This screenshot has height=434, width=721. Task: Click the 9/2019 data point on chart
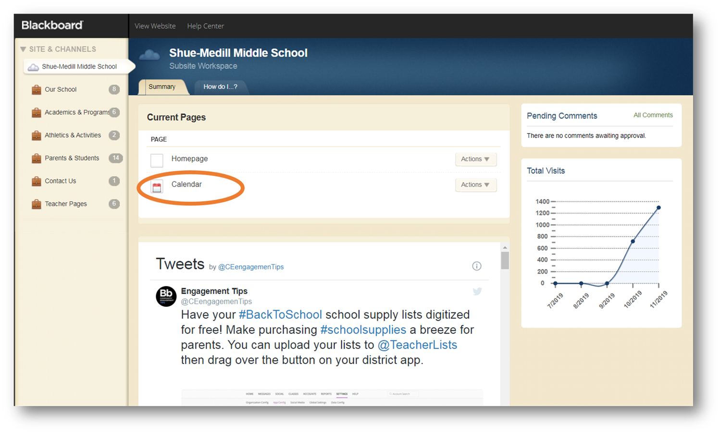[607, 284]
